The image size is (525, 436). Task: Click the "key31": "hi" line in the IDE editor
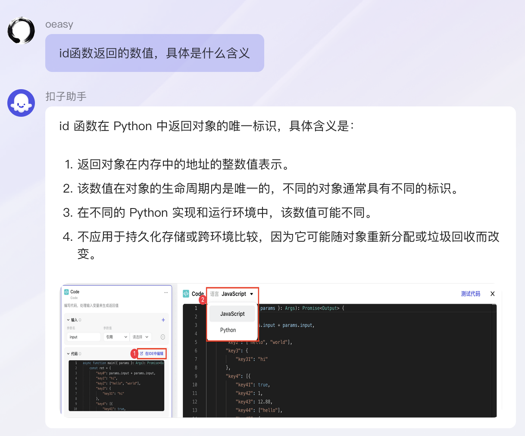tap(251, 359)
